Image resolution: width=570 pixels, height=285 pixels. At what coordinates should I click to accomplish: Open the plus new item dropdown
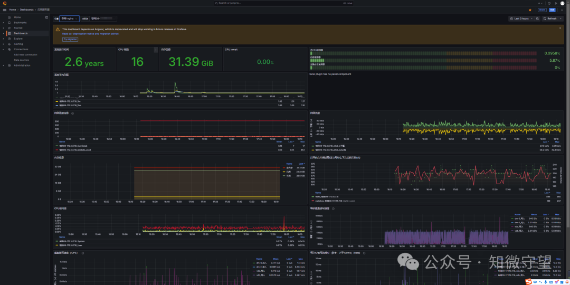[x=540, y=3]
